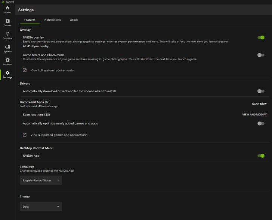Viewport: 272px width, 220px height.
Task: Enable automatic driver download toggle
Action: click(261, 91)
